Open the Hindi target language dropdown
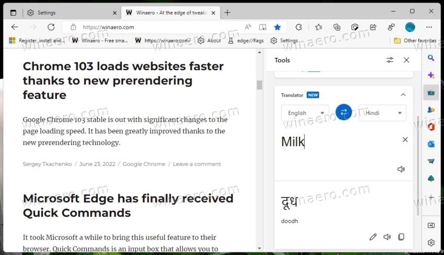Image resolution: width=444 pixels, height=255 pixels. coord(382,113)
